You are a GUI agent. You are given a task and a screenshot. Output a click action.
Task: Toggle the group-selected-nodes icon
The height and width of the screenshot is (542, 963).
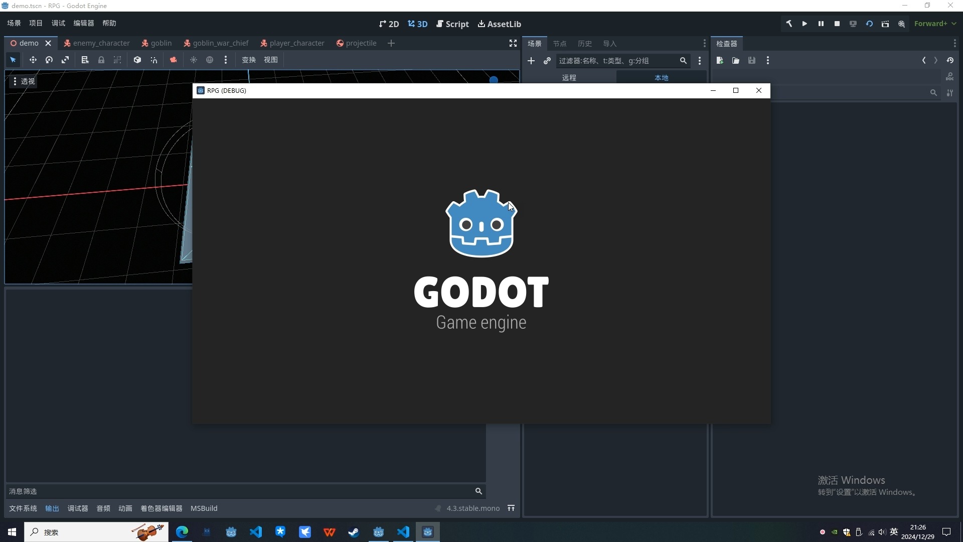[117, 60]
